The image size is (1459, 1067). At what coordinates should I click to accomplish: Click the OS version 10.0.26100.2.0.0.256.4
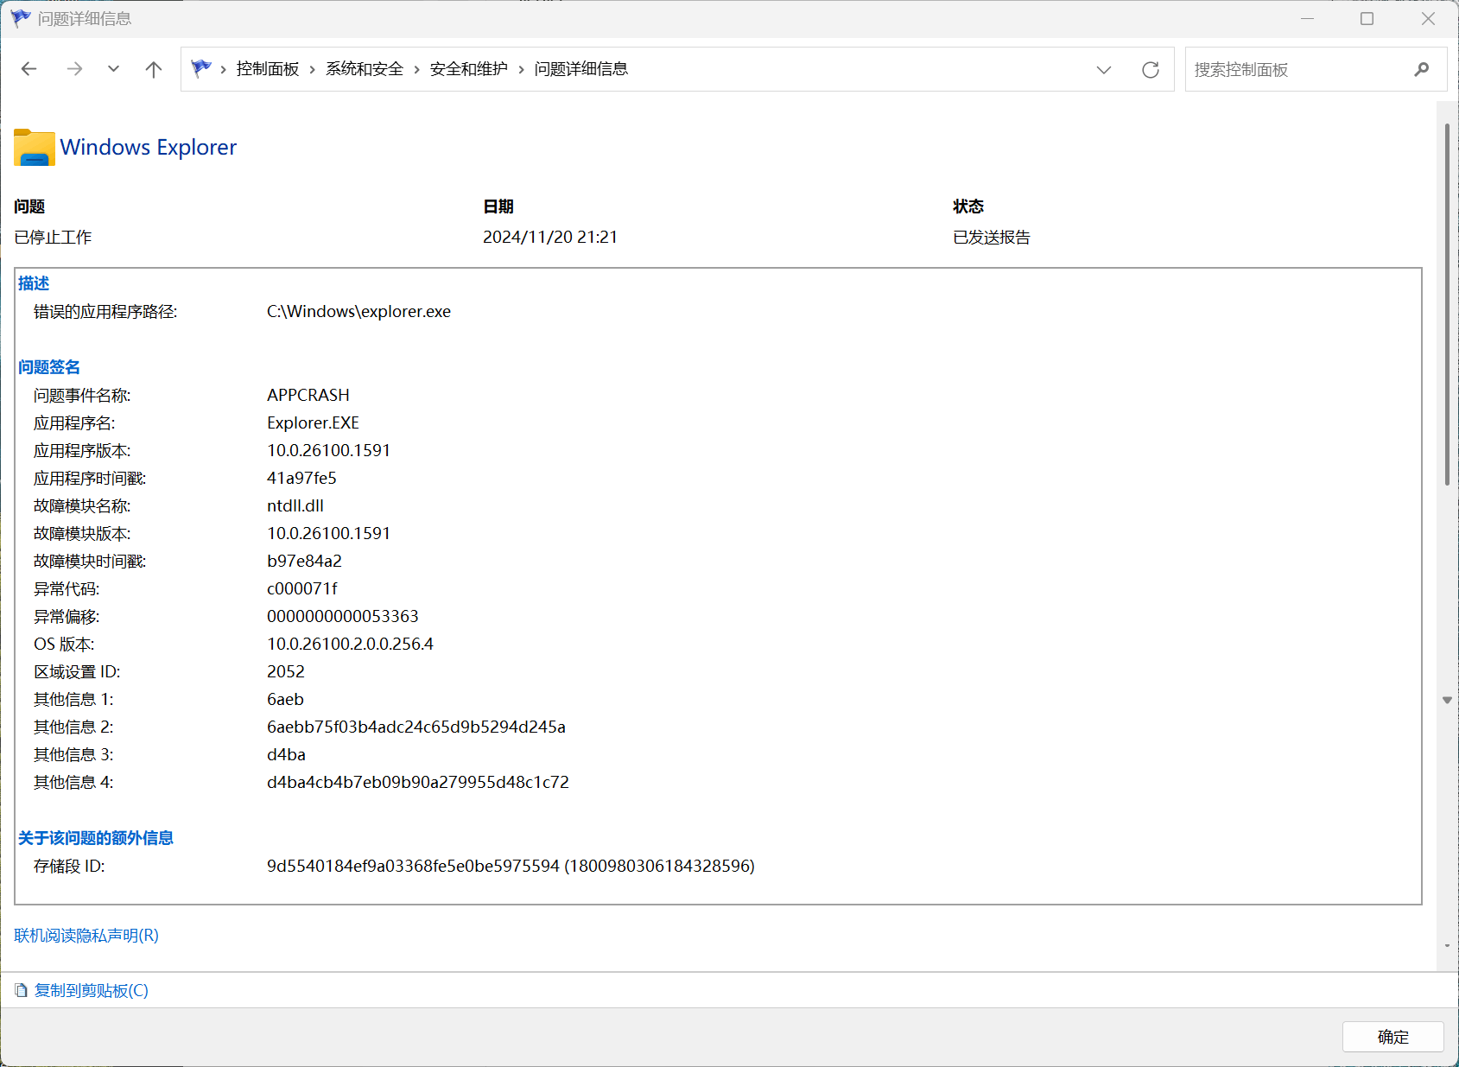(350, 645)
